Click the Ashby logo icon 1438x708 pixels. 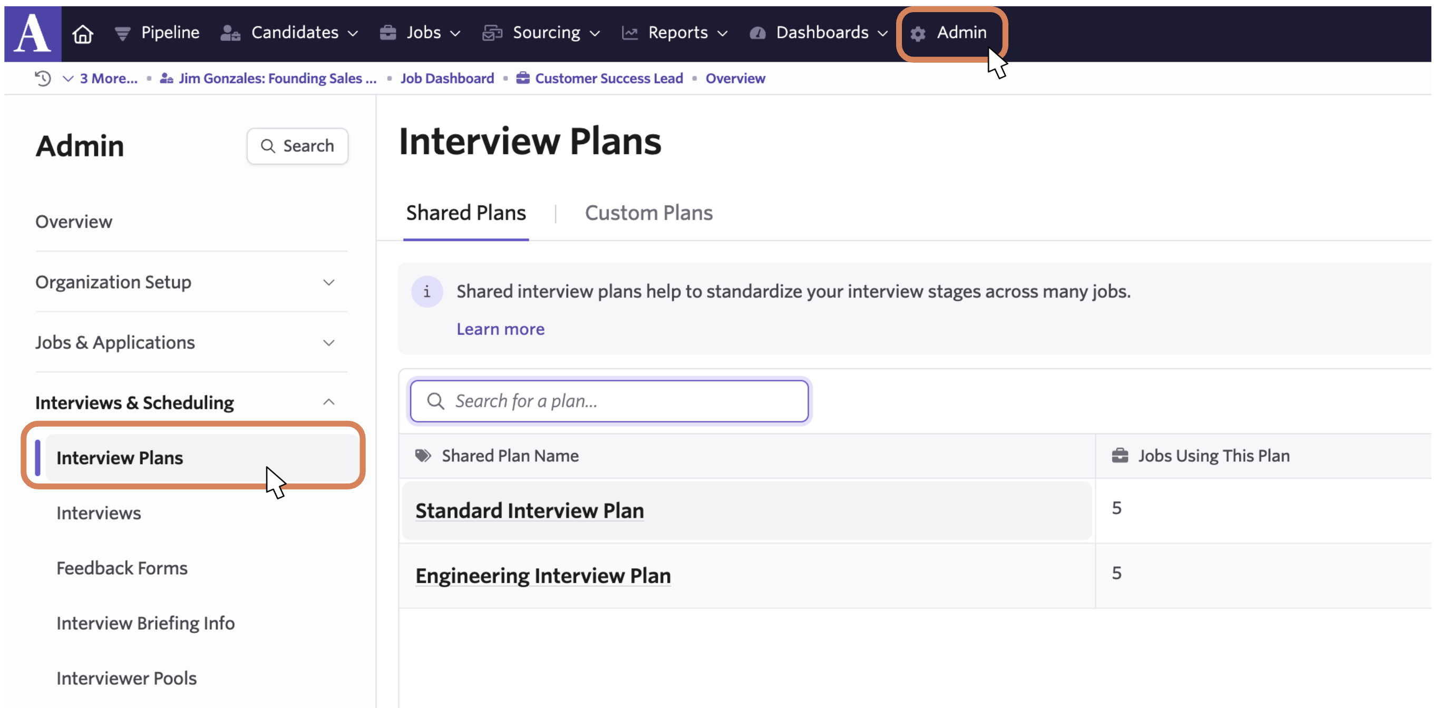[x=32, y=34]
